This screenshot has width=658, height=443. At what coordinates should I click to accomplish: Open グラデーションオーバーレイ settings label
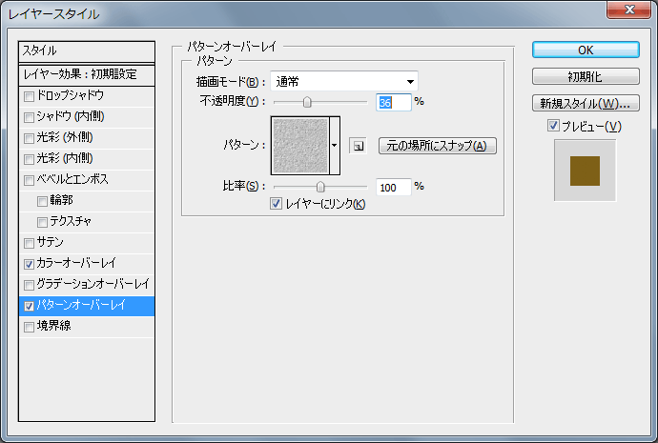click(93, 284)
